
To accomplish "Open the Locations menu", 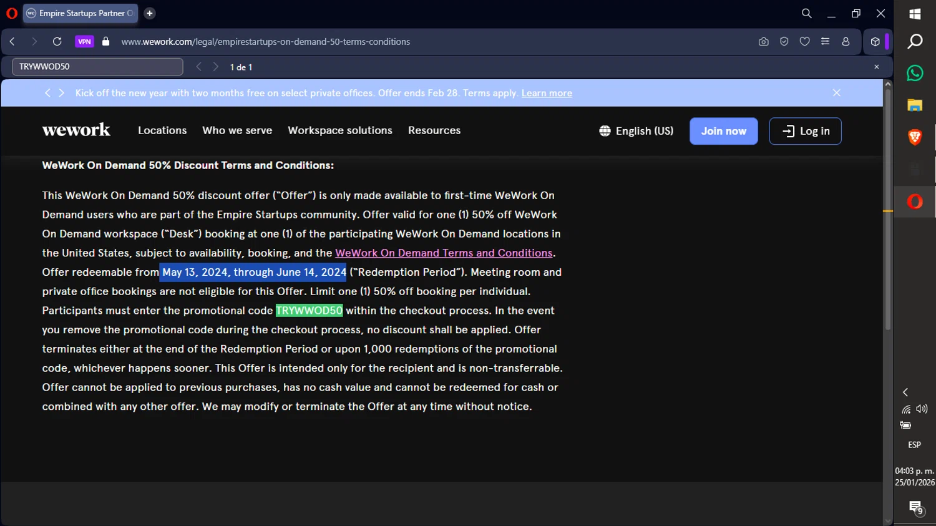I will pyautogui.click(x=162, y=130).
